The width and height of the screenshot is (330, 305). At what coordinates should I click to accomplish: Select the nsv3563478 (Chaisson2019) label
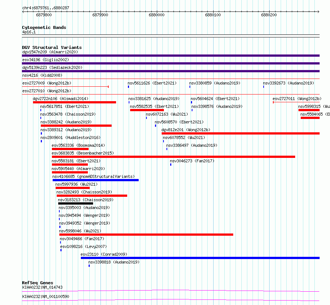click(68, 114)
